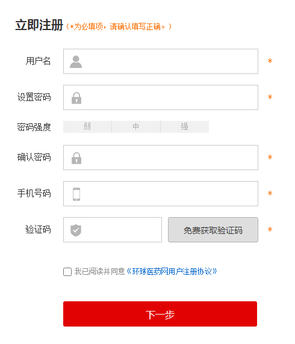Open the 环球医药网用户注册协议 link
The height and width of the screenshot is (344, 295).
point(172,272)
